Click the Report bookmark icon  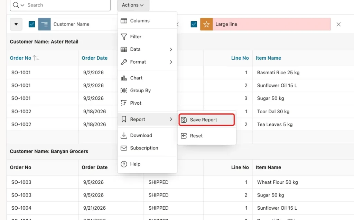click(x=124, y=119)
